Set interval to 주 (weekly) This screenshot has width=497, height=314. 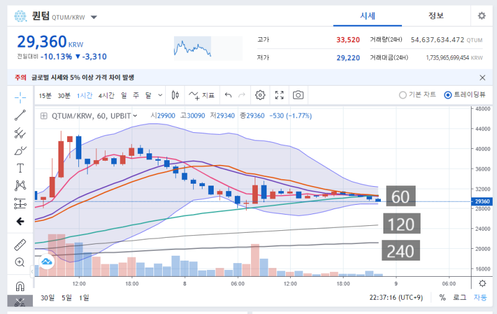tap(136, 96)
